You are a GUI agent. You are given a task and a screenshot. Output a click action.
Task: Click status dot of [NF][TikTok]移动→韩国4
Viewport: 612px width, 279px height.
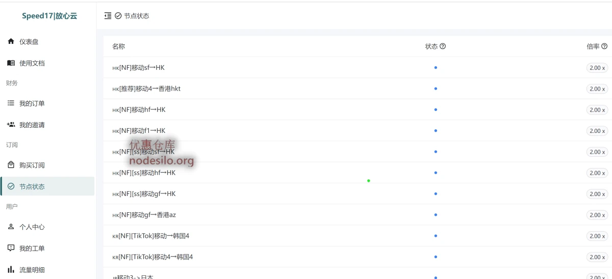tap(436, 236)
